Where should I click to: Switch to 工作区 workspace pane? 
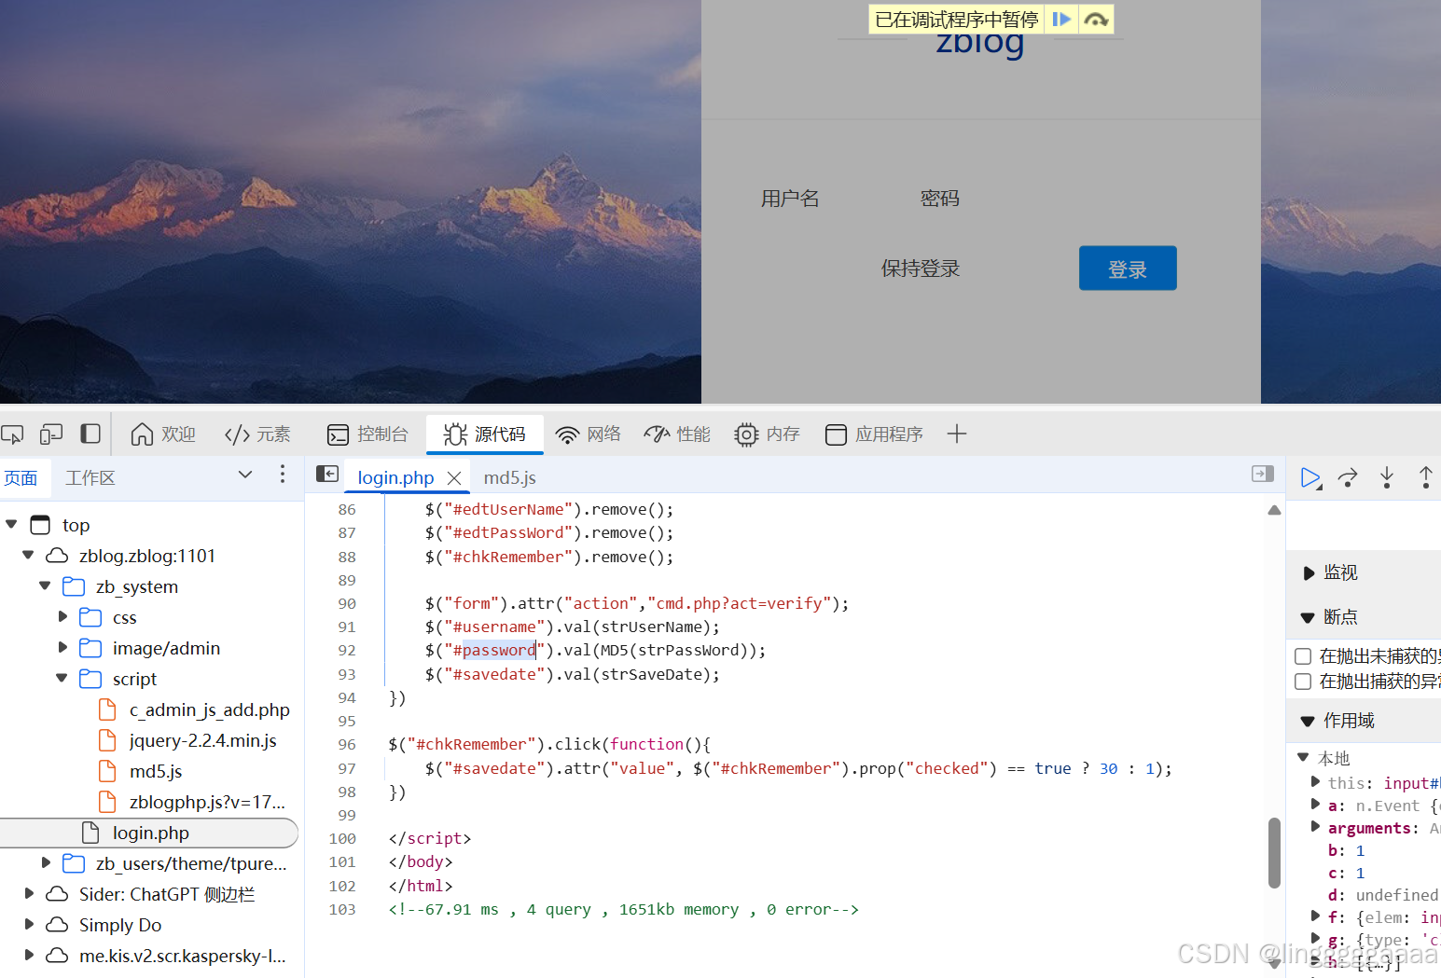tap(90, 478)
